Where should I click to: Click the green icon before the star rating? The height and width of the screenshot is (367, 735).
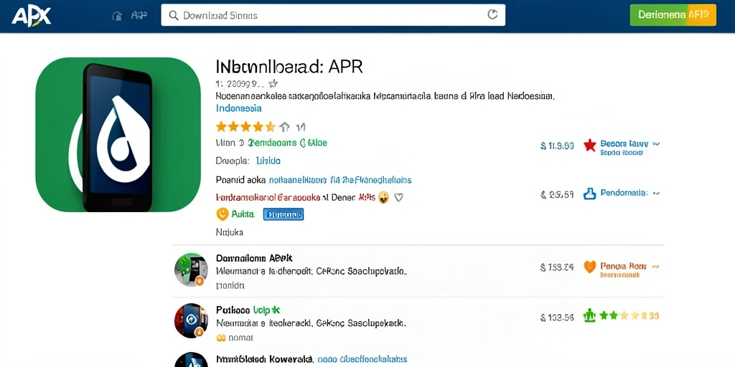[589, 316]
